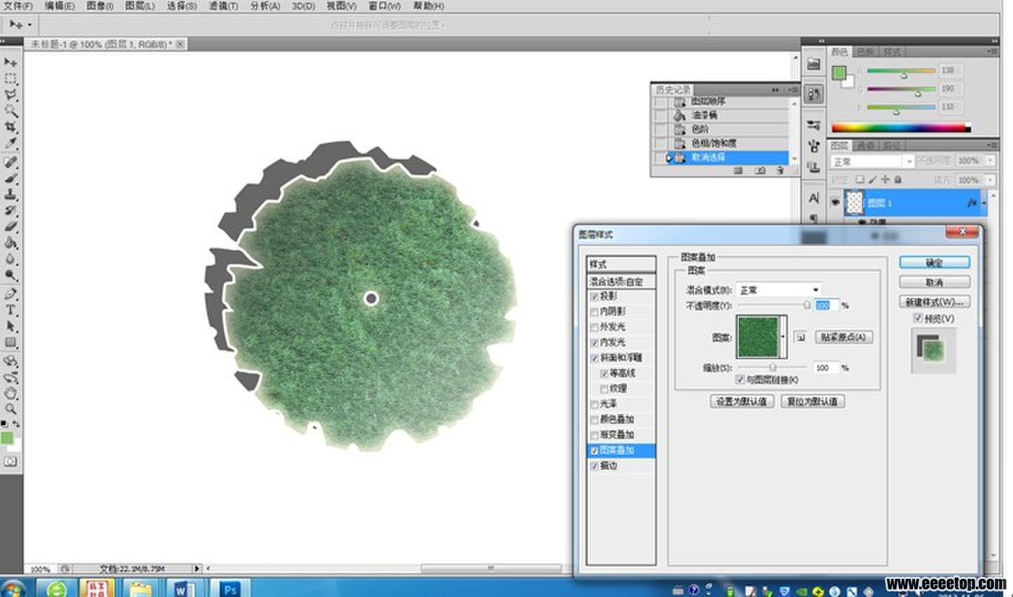Select the Horizontal Type tool
Screen dimensions: 1013x597
pos(10,310)
